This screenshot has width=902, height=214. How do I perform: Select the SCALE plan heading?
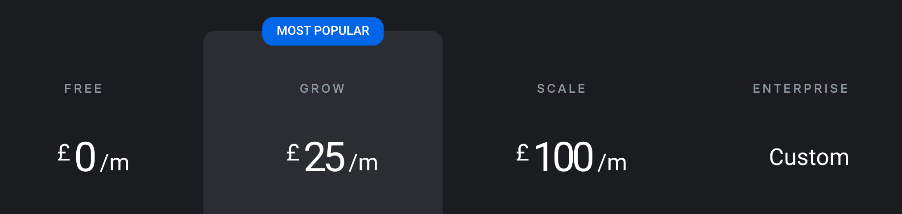click(x=562, y=88)
